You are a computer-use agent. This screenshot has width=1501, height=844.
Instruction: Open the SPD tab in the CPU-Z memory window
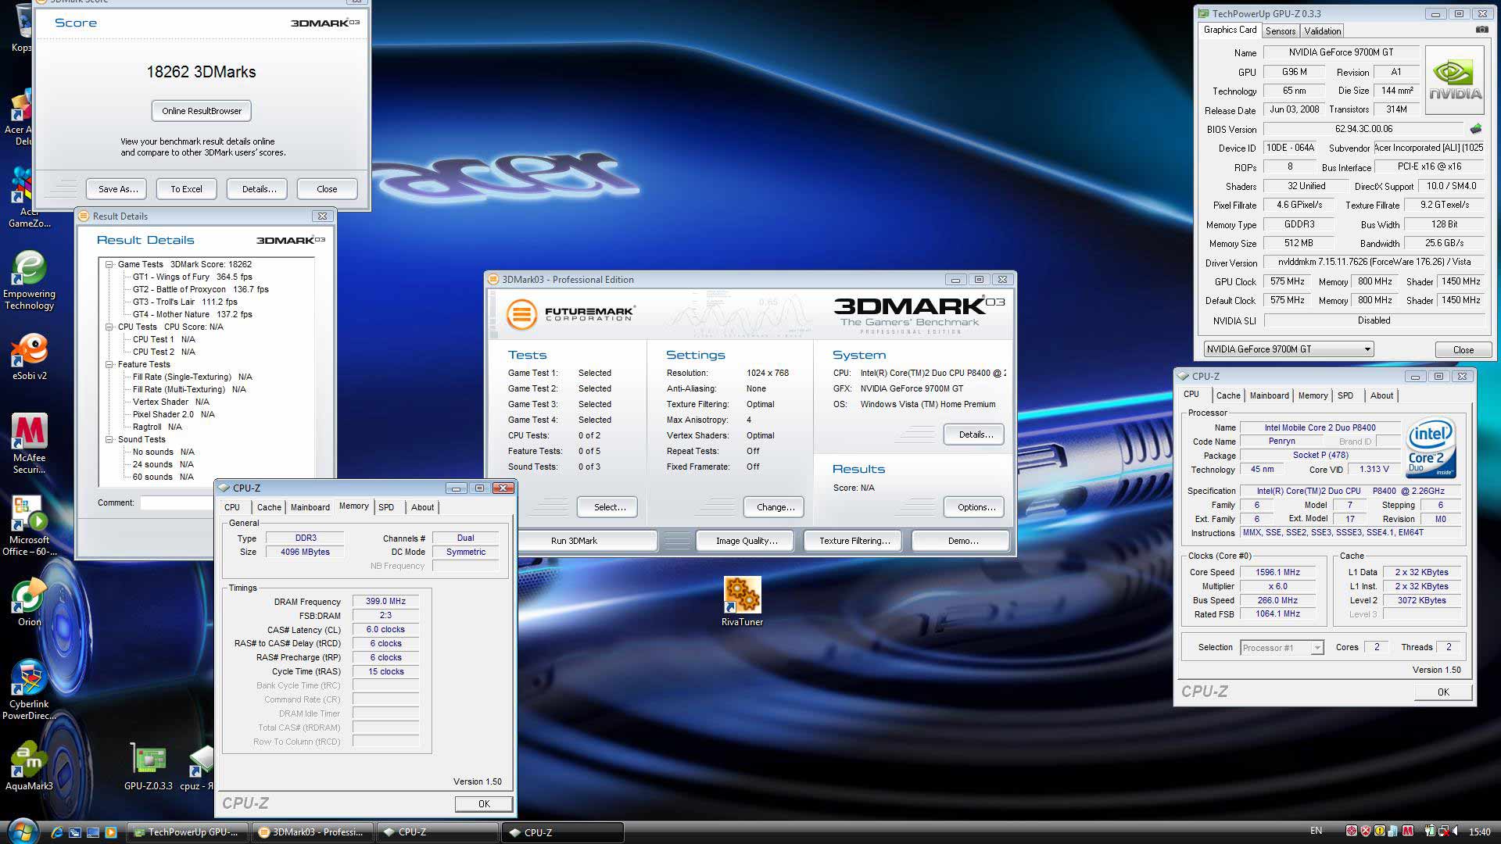[386, 507]
